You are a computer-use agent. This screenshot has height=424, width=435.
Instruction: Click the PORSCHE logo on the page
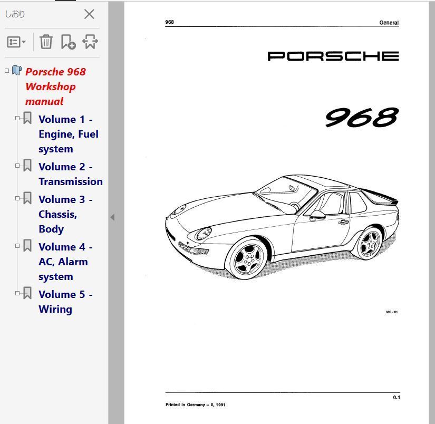click(x=333, y=56)
